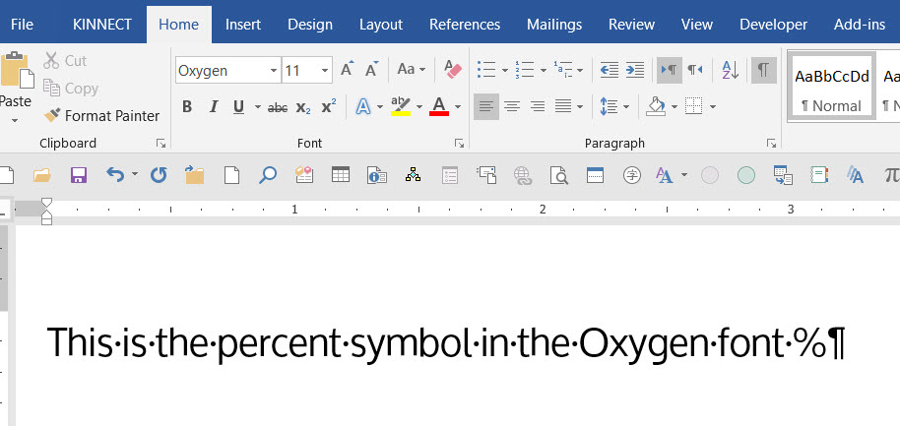Apply Text Effects and Typography
This screenshot has height=426, width=900.
tap(362, 106)
